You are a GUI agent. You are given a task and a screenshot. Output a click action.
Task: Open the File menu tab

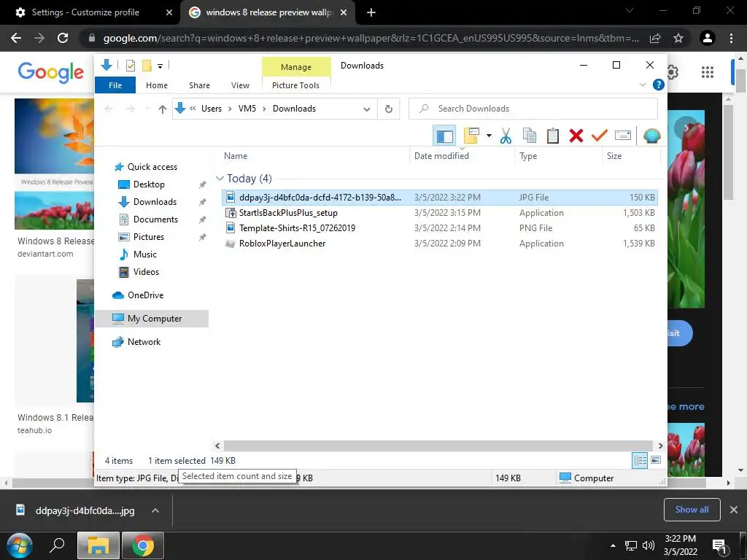click(x=115, y=85)
